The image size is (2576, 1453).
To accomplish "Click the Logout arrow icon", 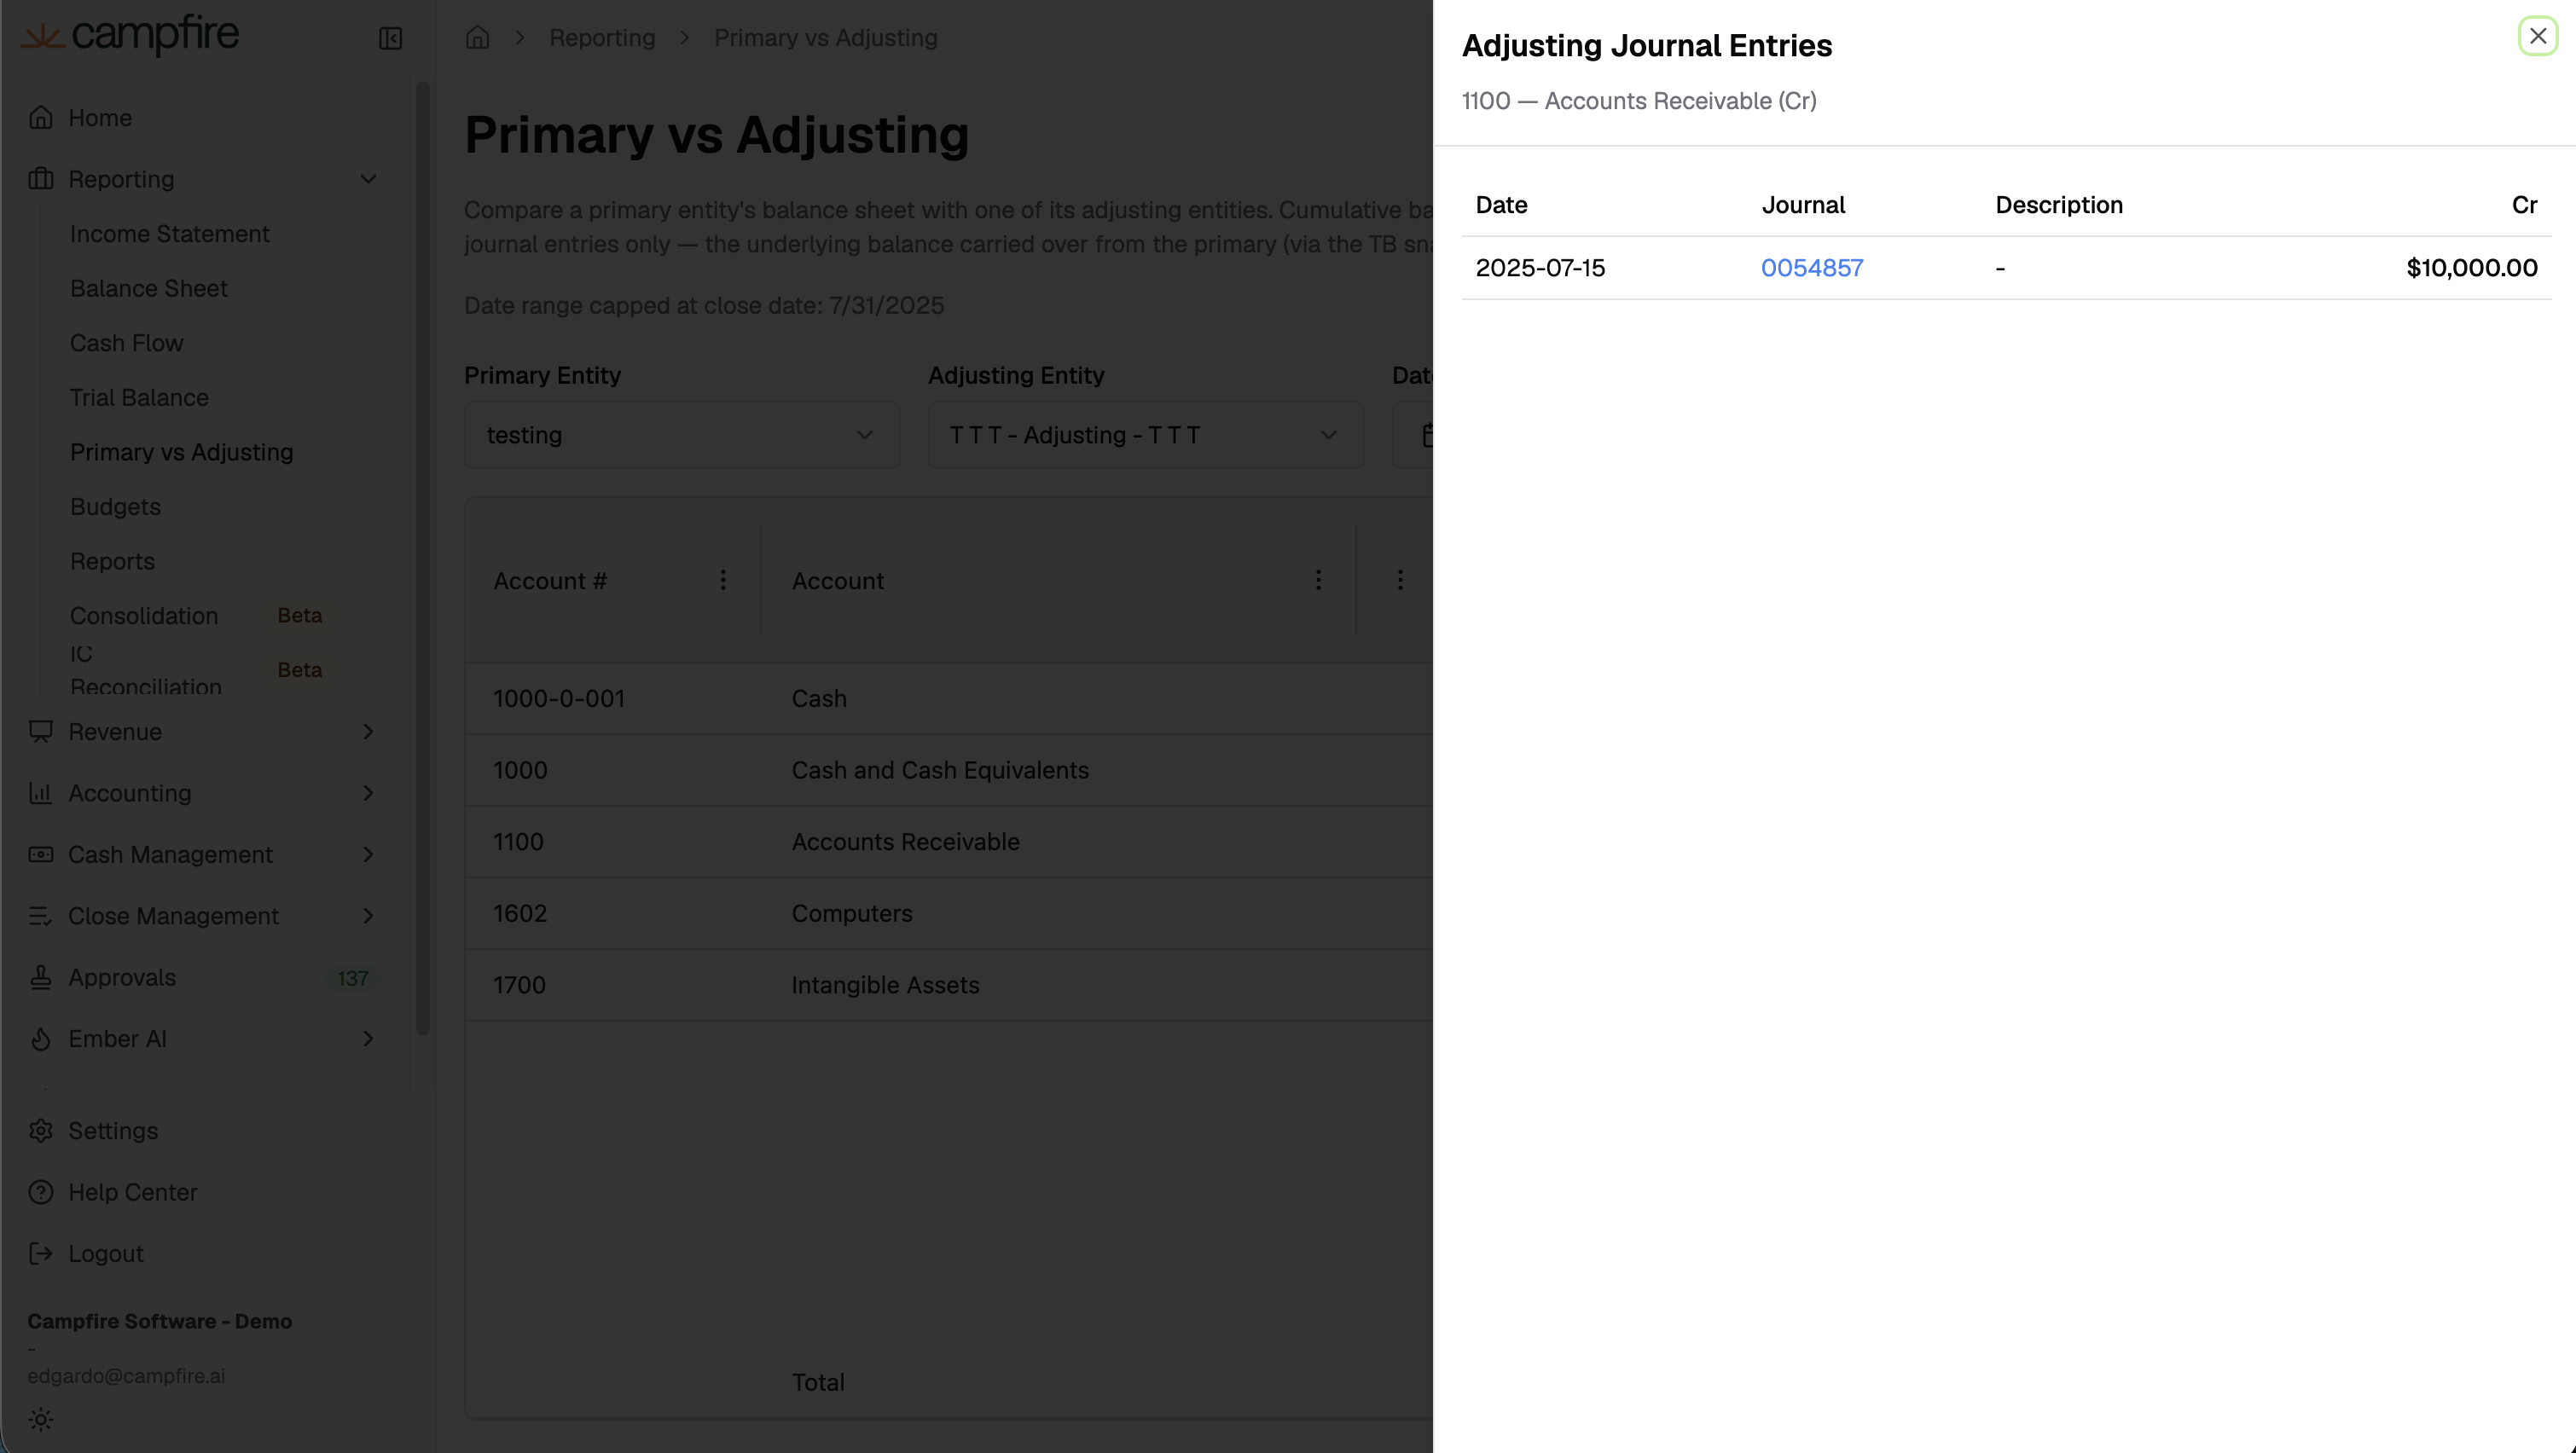I will [41, 1254].
